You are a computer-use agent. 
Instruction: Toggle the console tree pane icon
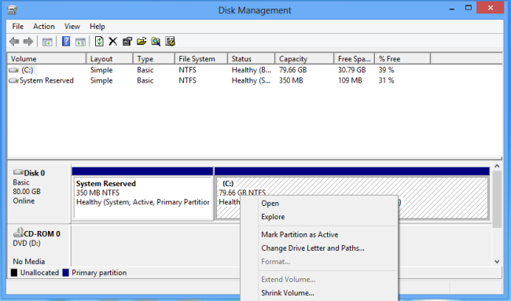pos(47,42)
